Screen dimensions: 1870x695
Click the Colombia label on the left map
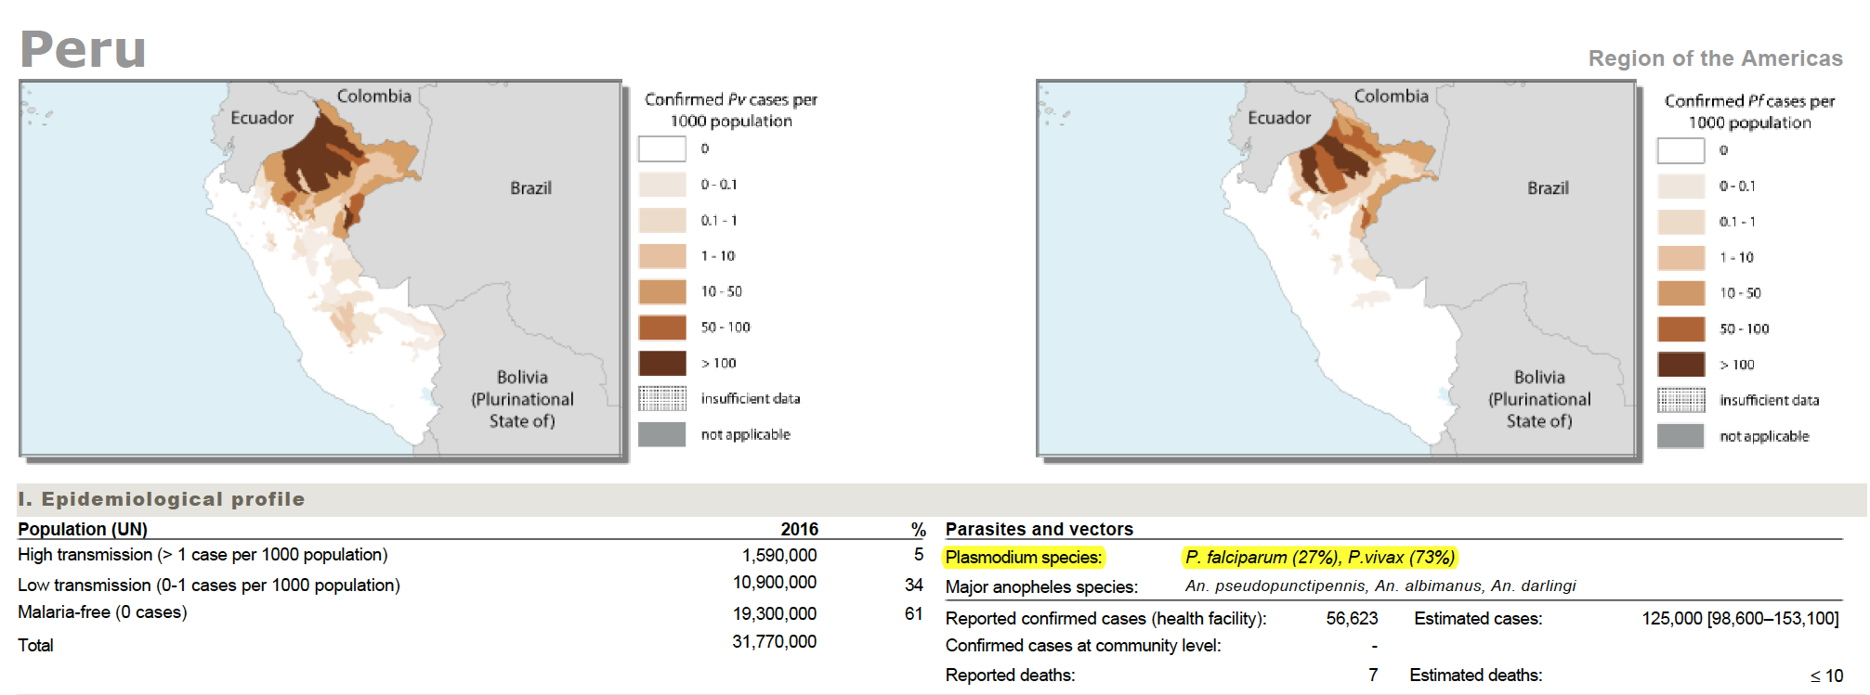coord(373,96)
